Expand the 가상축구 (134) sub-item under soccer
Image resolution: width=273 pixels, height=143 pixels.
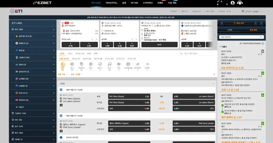[54, 57]
